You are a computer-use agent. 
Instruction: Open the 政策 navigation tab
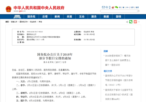tap(69, 17)
